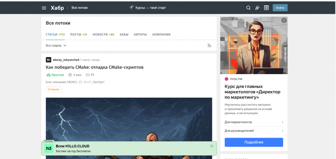The height and width of the screenshot is (159, 336).
Task: Open ad title Курс для главных маркетологов
Action: pos(252,92)
